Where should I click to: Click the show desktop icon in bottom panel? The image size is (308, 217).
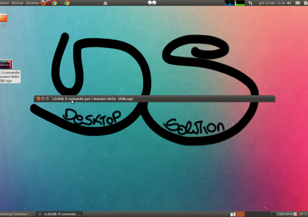(x=233, y=214)
